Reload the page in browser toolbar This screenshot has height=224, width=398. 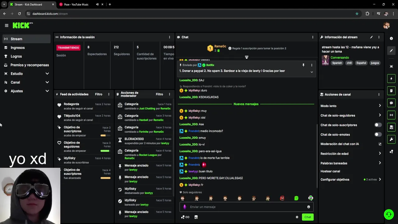19,14
